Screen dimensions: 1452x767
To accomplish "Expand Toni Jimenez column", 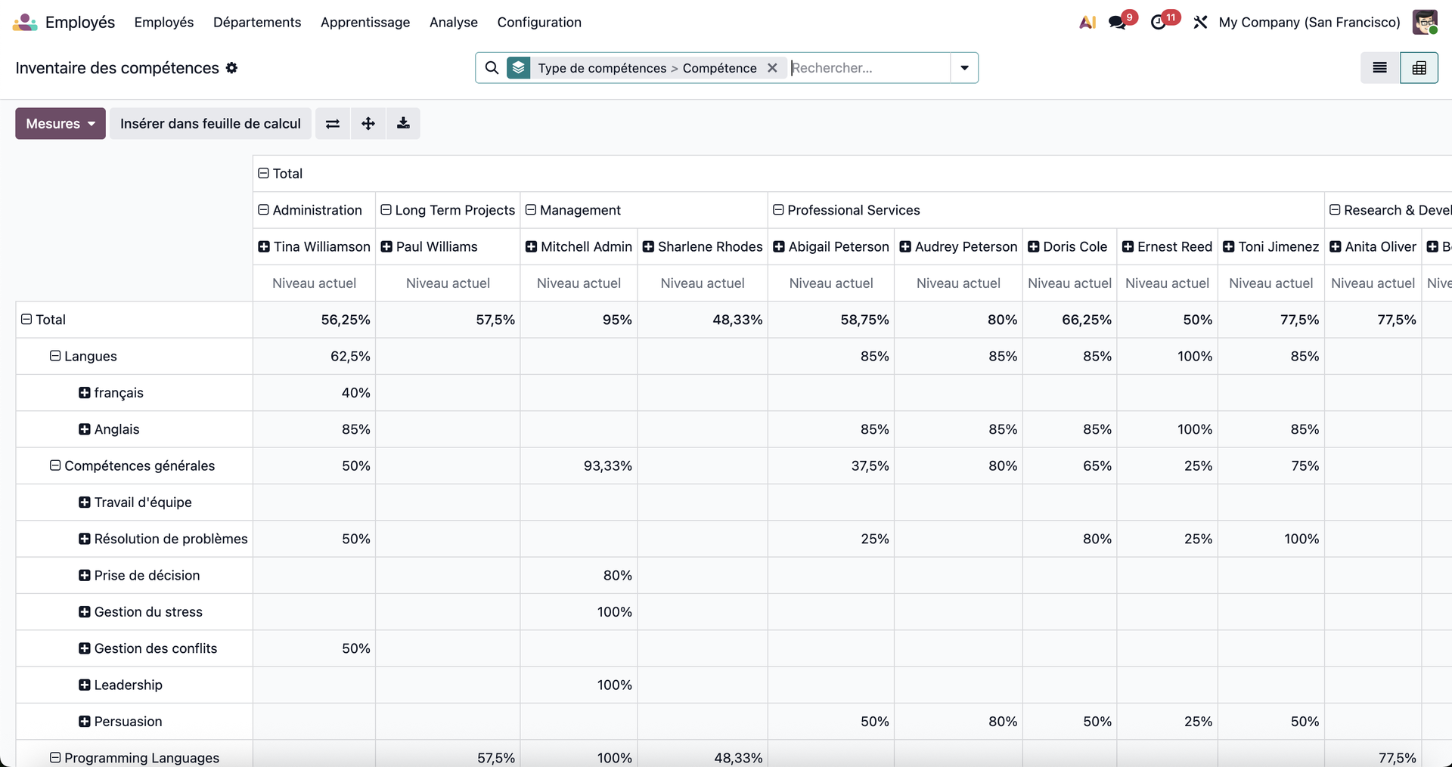I will (1229, 246).
